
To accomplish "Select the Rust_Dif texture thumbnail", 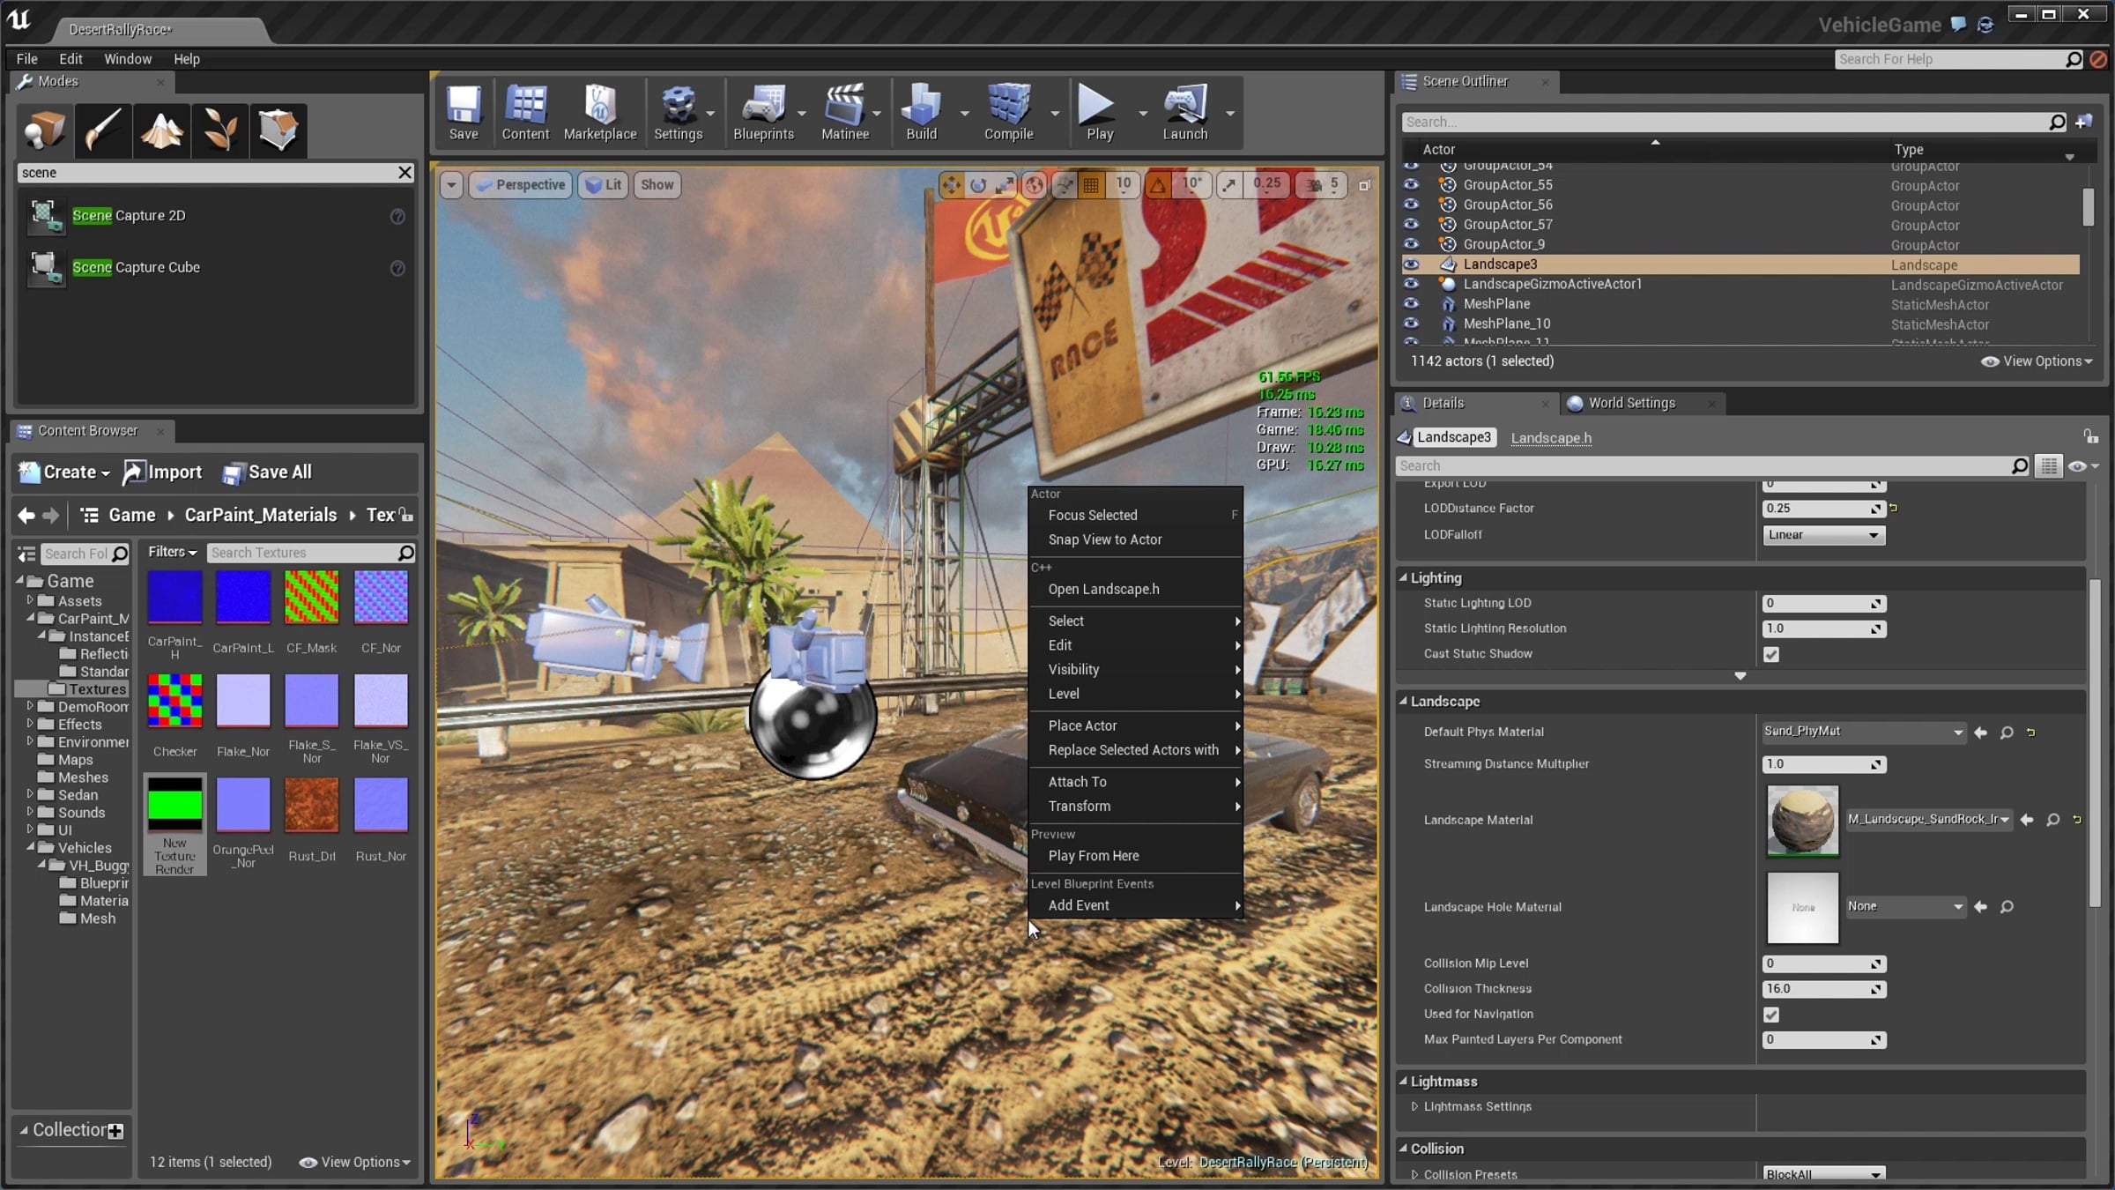I will (312, 806).
